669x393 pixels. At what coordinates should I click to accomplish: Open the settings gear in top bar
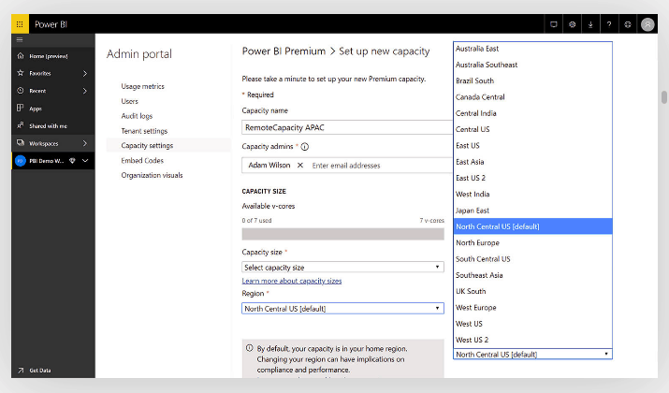pos(572,24)
